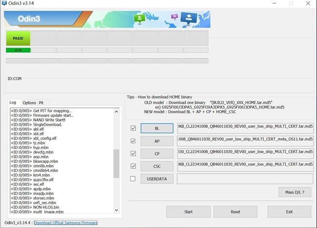Click the green PASS! status box
The image size is (317, 228).
click(18, 38)
